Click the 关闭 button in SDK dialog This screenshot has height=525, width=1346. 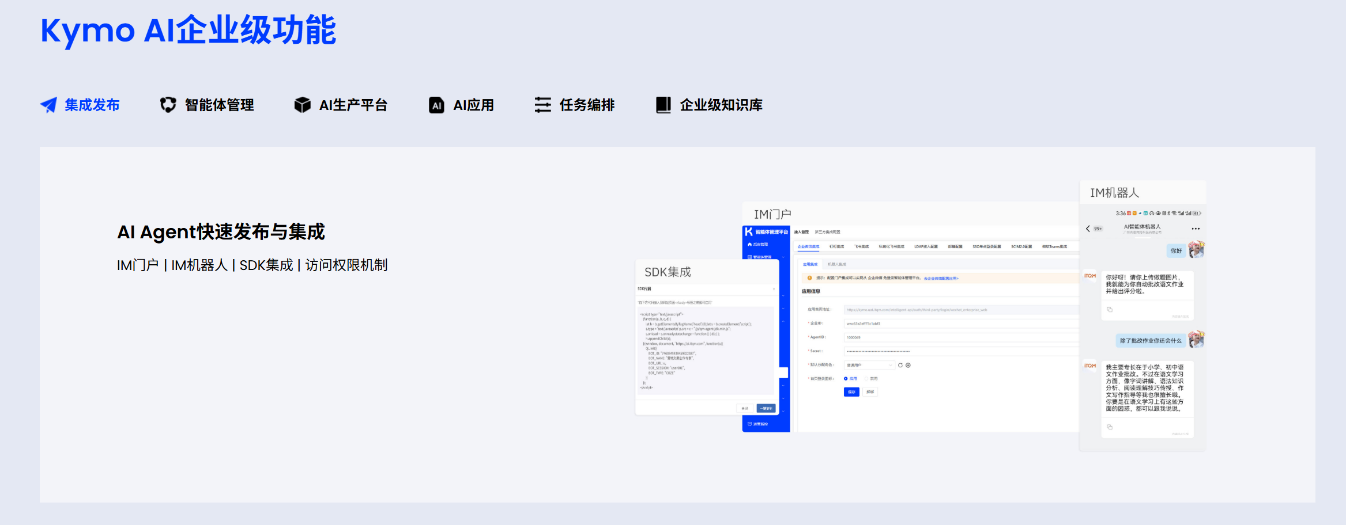click(745, 408)
